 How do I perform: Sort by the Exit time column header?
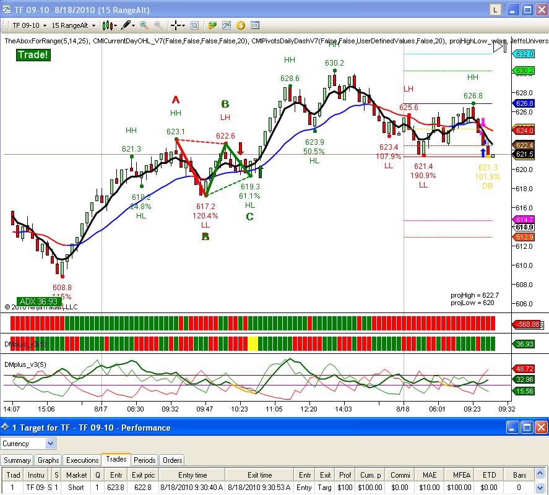pyautogui.click(x=259, y=475)
